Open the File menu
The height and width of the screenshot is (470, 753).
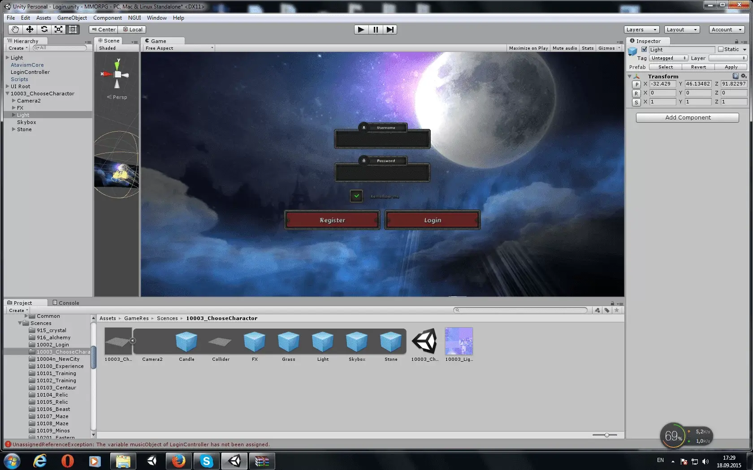pos(11,18)
